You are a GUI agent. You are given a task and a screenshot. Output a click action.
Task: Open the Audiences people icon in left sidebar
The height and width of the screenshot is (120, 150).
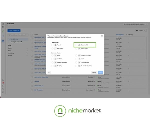[3, 41]
